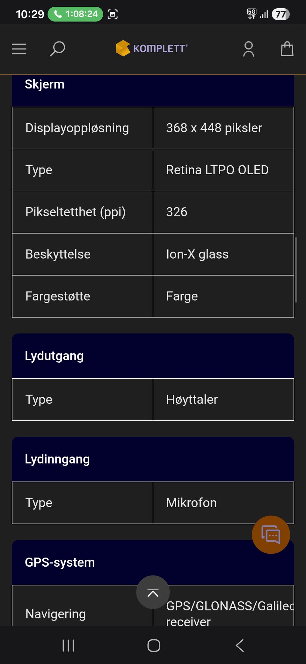
Task: Select the Retina LTPO OLED value cell
Action: [x=223, y=170]
